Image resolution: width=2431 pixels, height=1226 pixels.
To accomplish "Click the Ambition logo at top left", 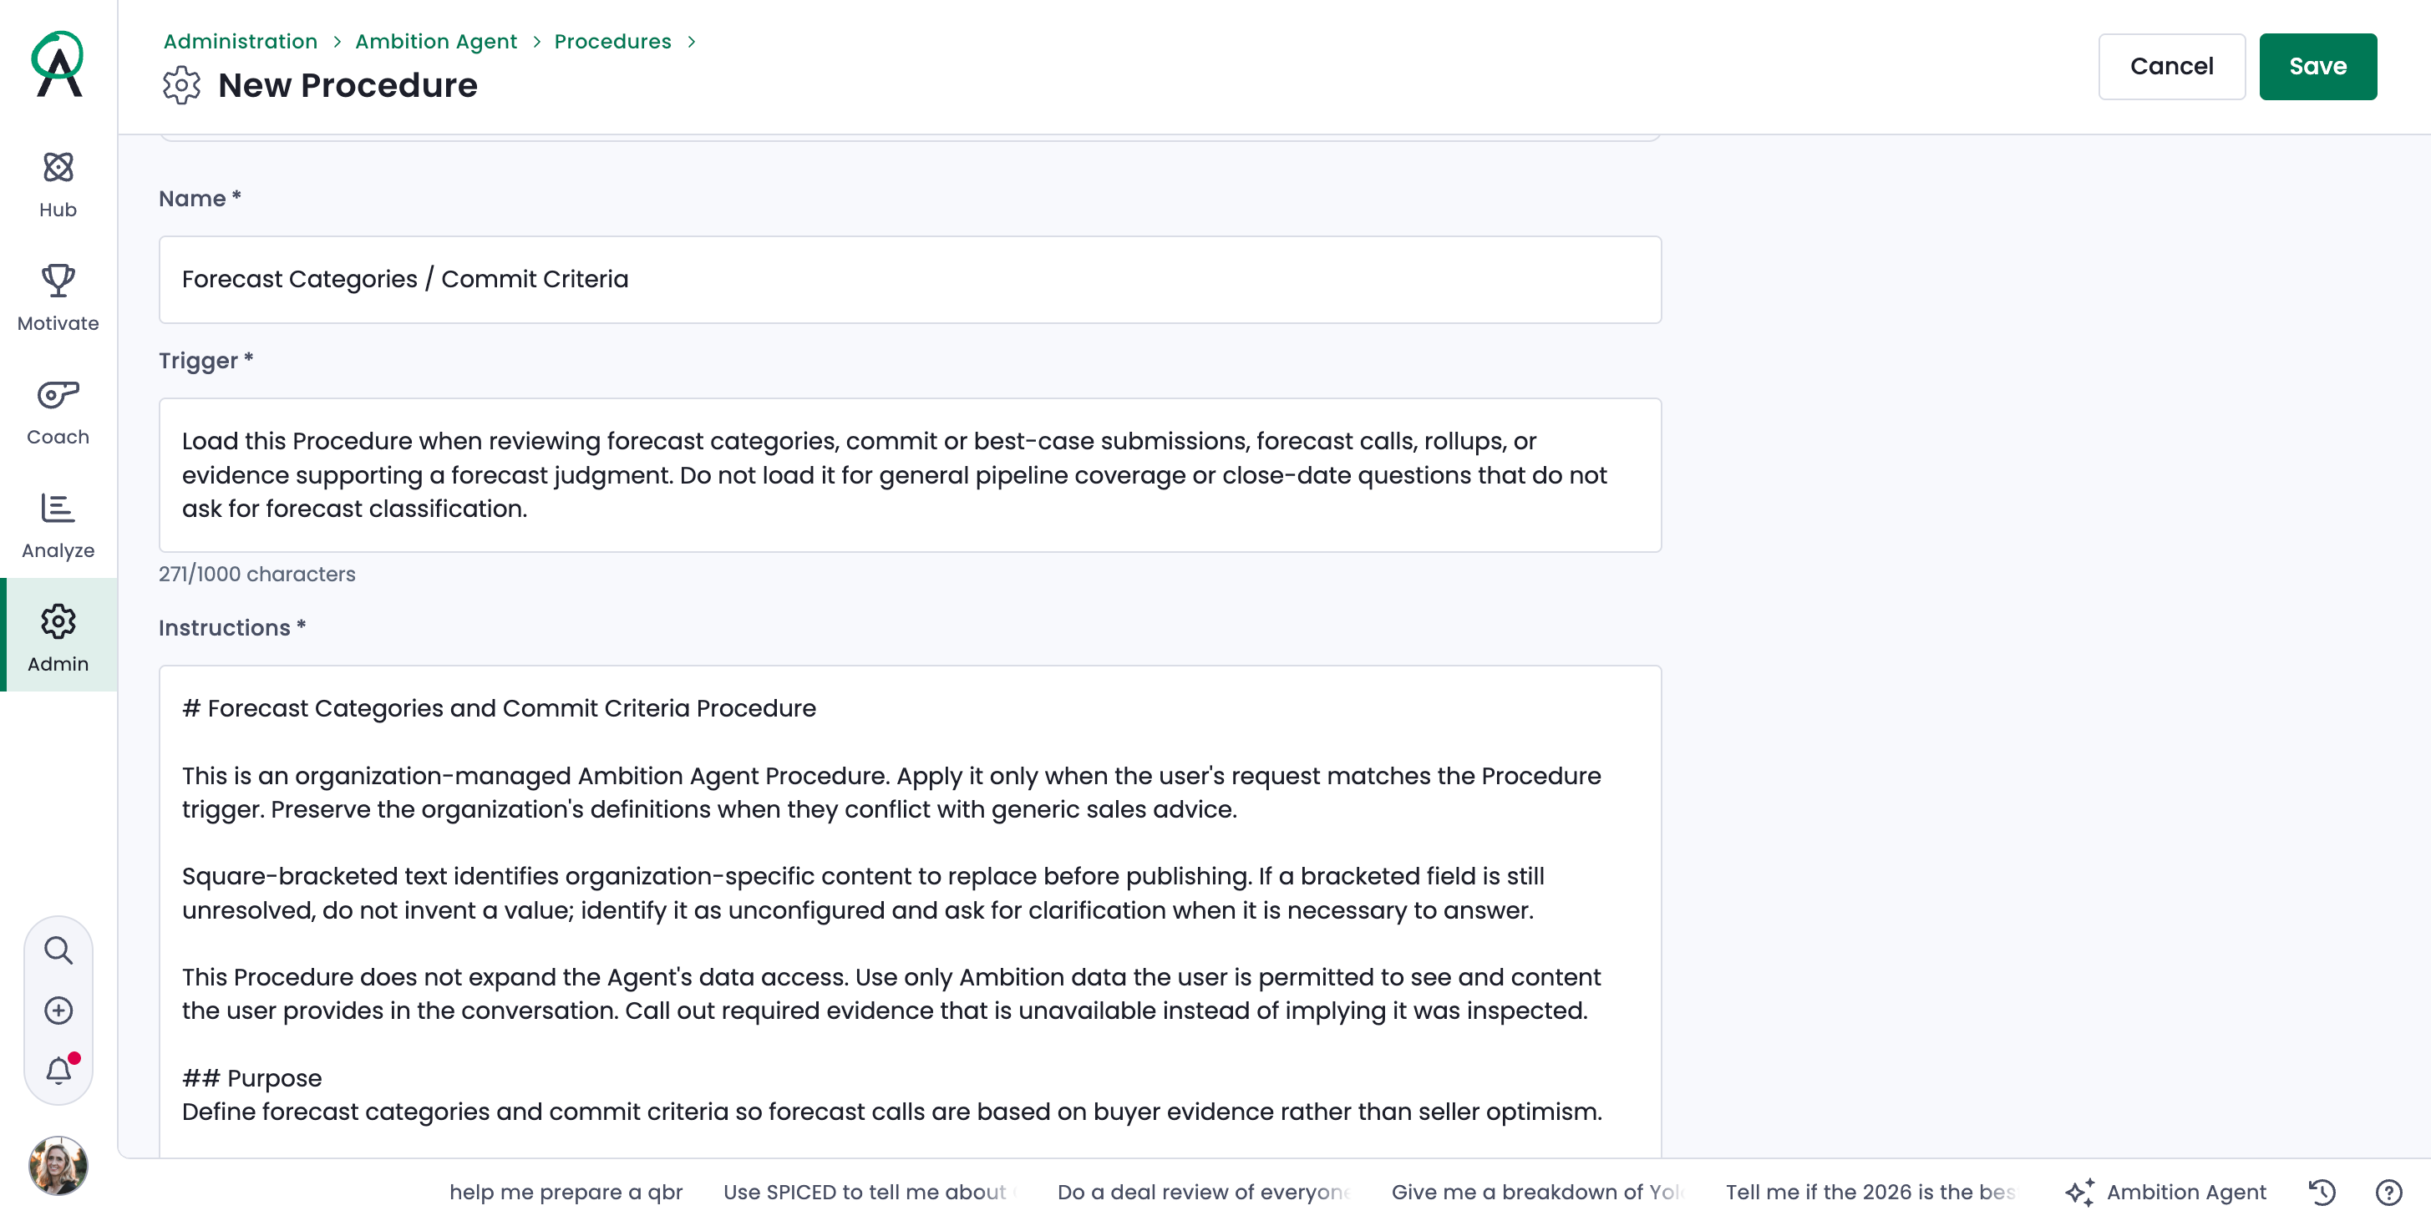I will pos(58,63).
